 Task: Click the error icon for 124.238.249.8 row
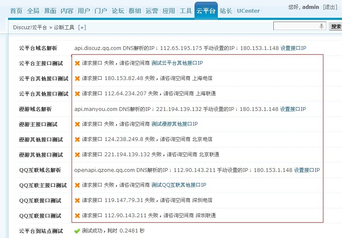pos(77,139)
